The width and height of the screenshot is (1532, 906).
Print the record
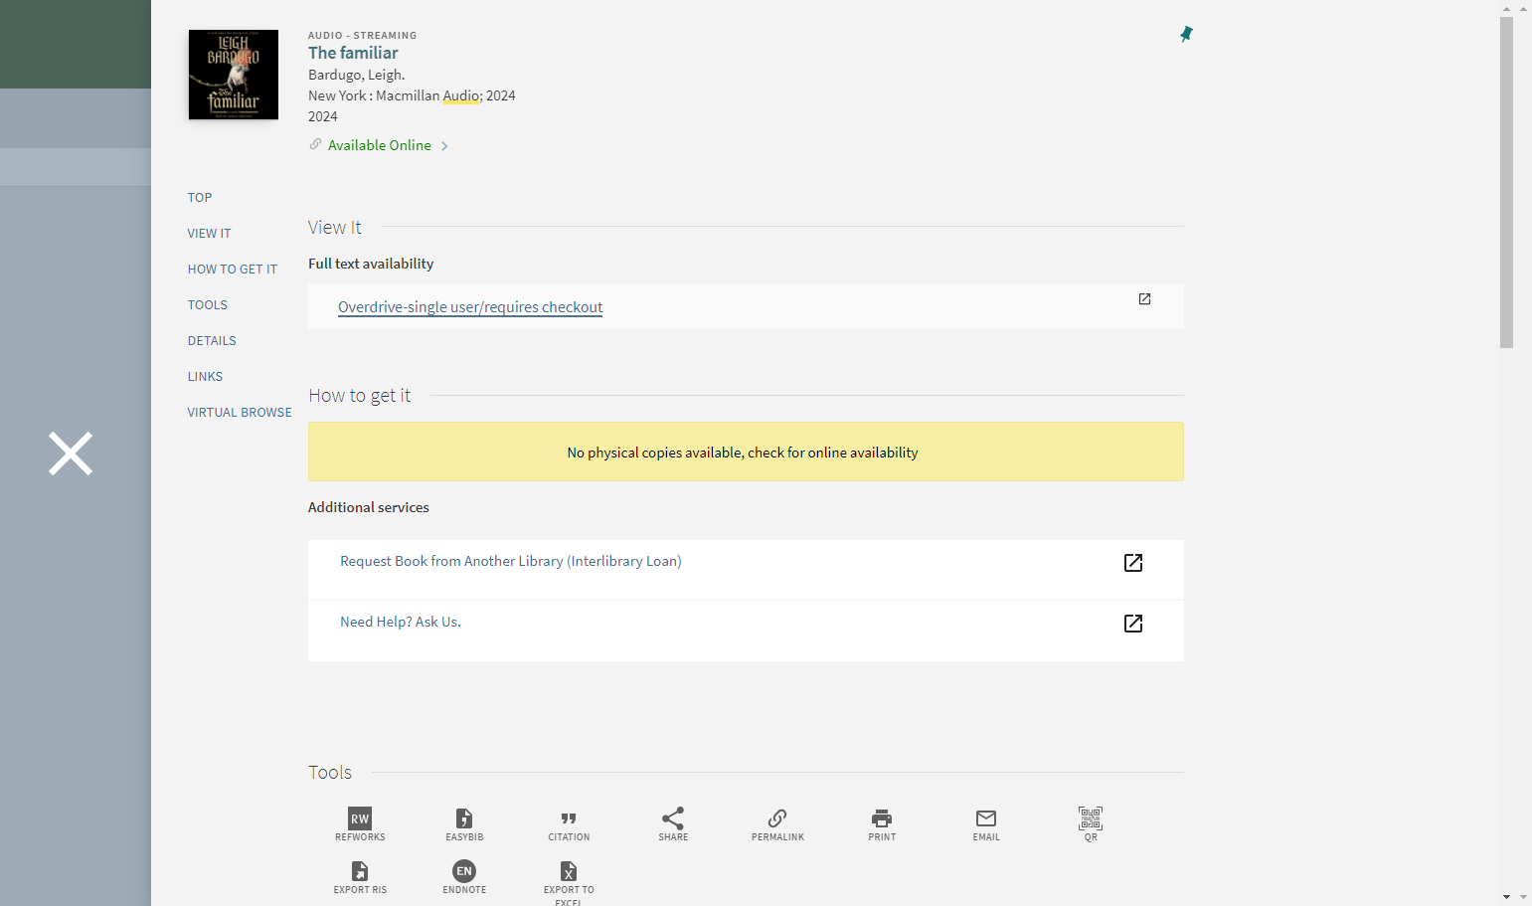(x=882, y=824)
